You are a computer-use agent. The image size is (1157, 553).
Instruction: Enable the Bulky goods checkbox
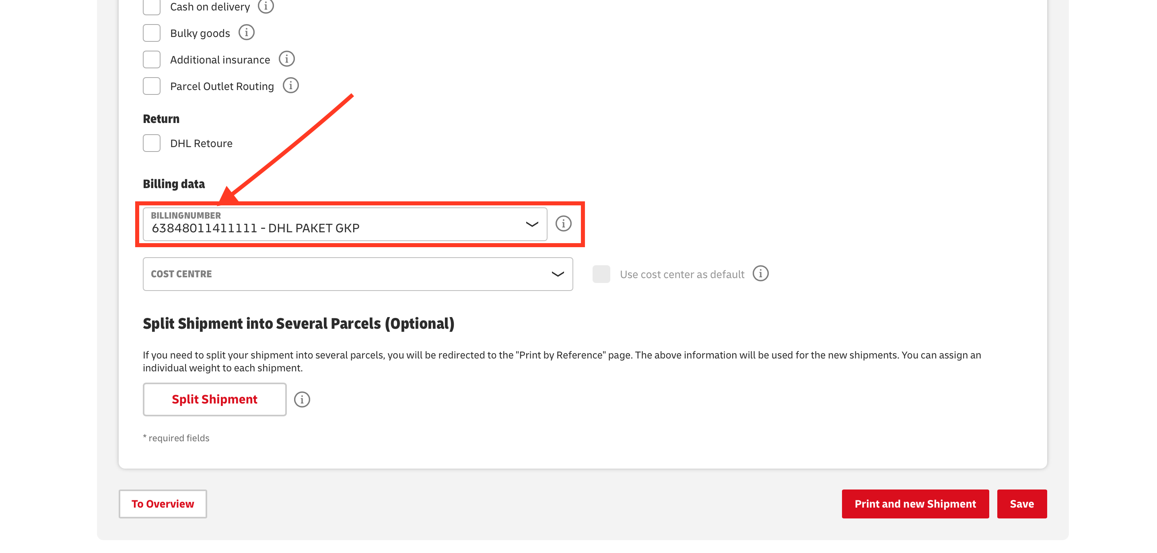point(152,33)
